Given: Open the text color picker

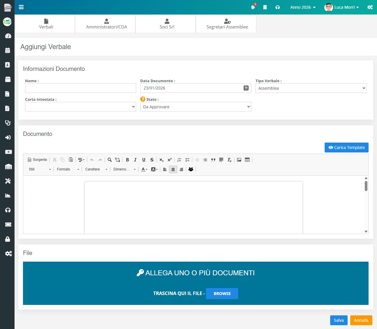Looking at the screenshot, I should [x=144, y=169].
